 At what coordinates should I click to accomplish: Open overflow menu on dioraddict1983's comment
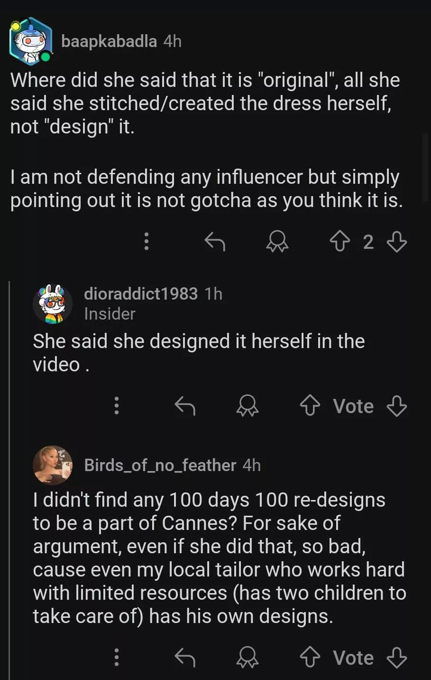117,406
